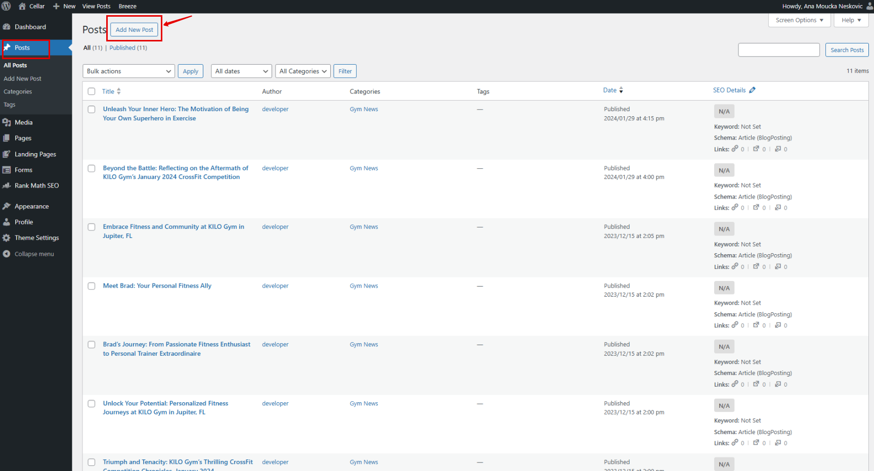
Task: Click the WordPress logo icon in admin bar
Action: click(6, 6)
